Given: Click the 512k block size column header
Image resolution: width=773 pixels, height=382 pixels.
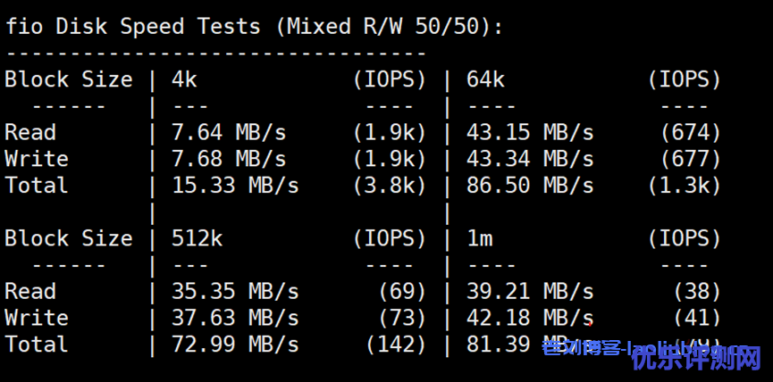Looking at the screenshot, I should pyautogui.click(x=197, y=238).
